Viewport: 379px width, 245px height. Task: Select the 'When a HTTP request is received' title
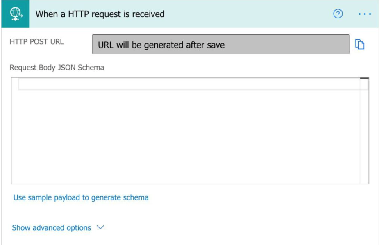pyautogui.click(x=100, y=14)
